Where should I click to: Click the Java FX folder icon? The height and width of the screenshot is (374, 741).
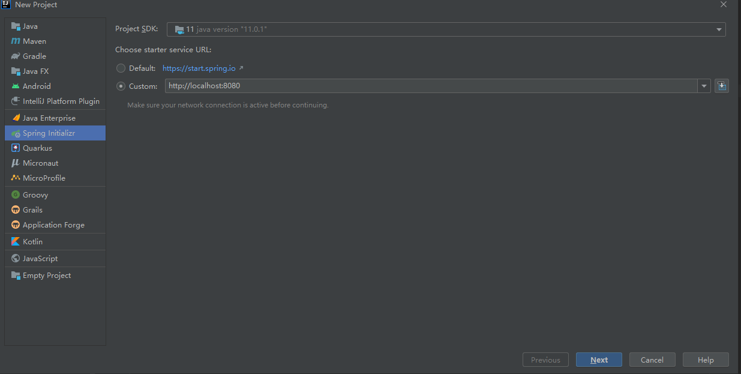16,71
